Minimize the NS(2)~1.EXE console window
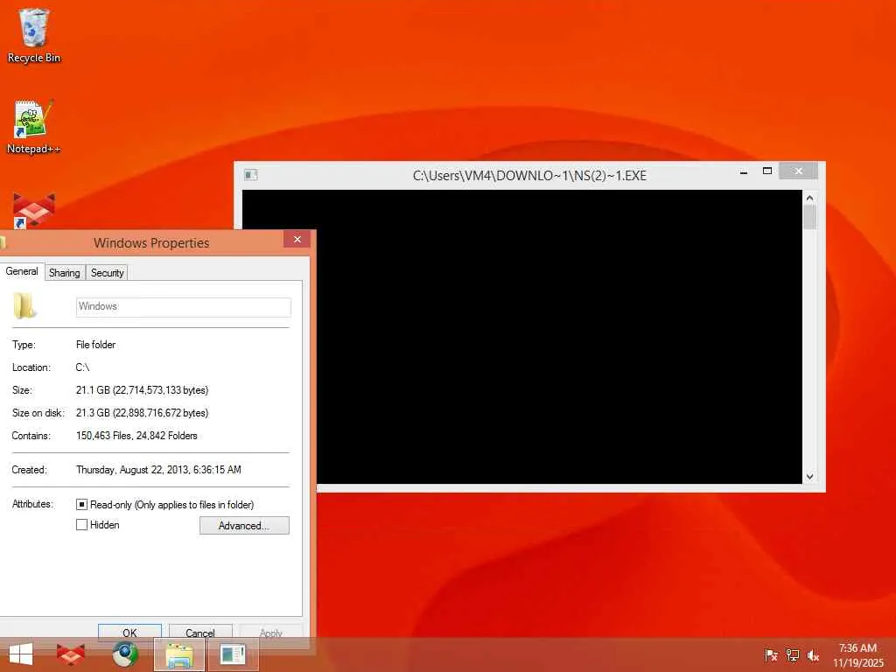This screenshot has width=896, height=672. [744, 171]
